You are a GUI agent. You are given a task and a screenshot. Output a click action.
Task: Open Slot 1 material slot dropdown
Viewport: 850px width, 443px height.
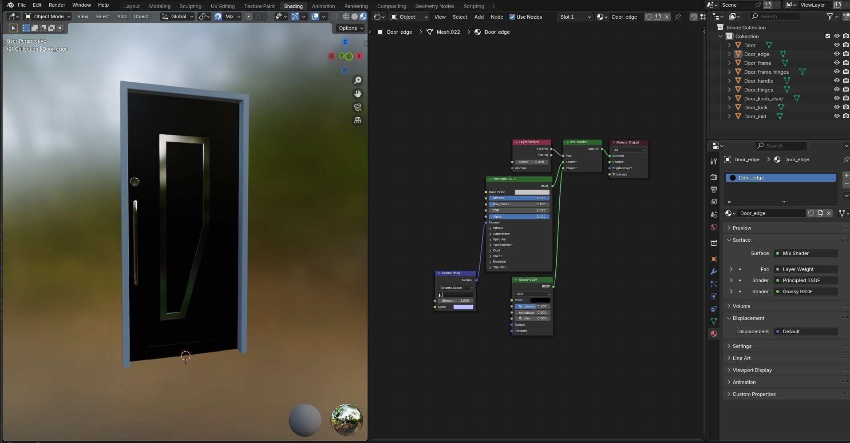[575, 17]
